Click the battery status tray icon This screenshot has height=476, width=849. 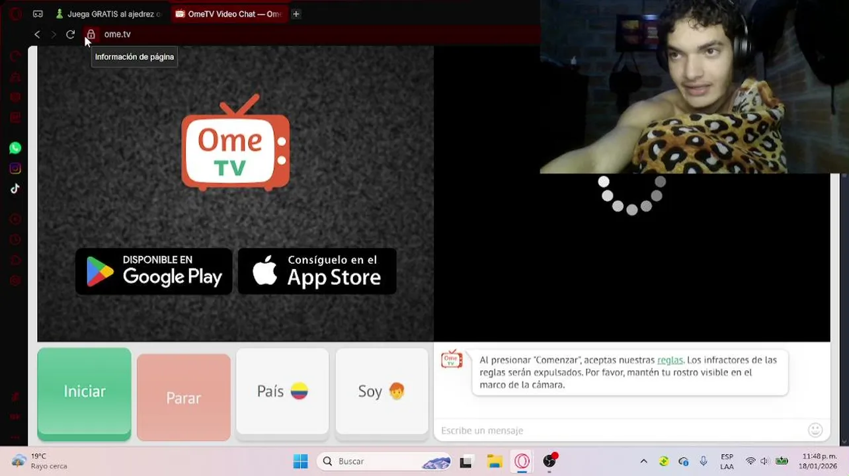(x=782, y=461)
